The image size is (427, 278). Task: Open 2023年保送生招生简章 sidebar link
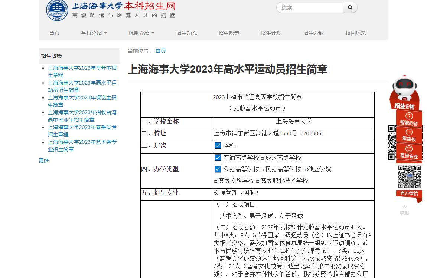point(82,101)
